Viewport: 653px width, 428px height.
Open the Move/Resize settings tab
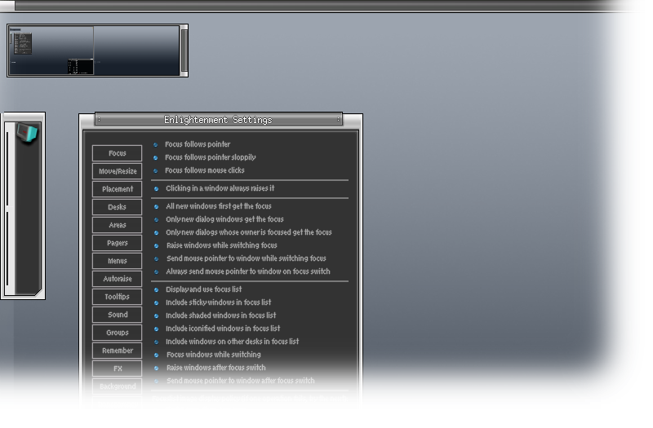pos(117,171)
